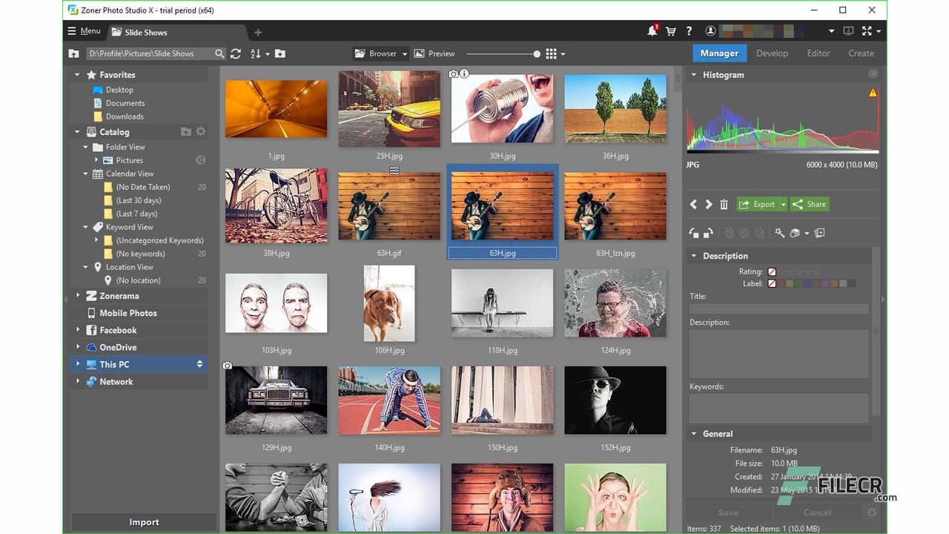Open search with the magnifier icon
This screenshot has width=949, height=534.
[x=219, y=53]
